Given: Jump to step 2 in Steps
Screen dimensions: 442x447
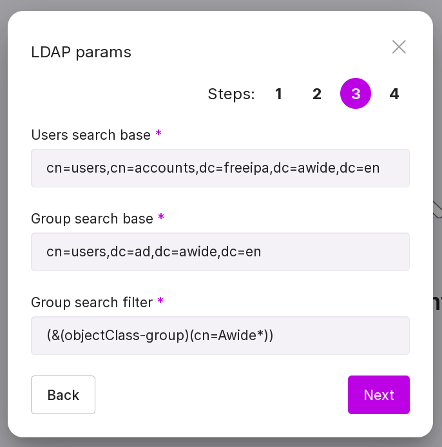Looking at the screenshot, I should click(x=317, y=94).
